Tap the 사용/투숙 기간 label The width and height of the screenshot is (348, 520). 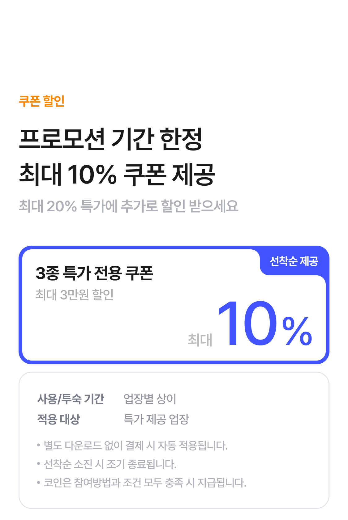click(71, 399)
